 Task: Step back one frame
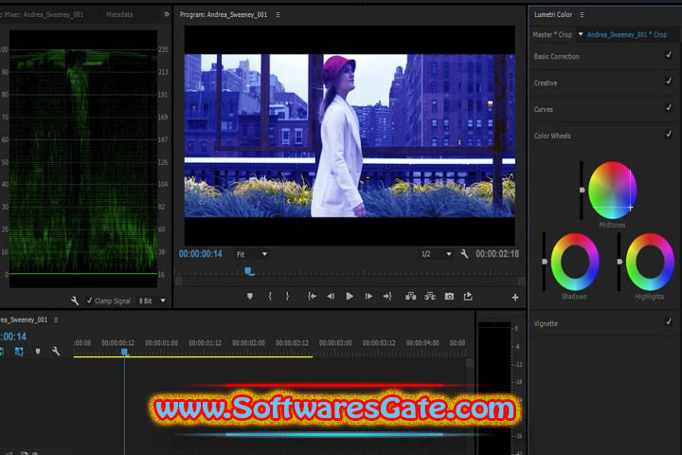[x=331, y=296]
